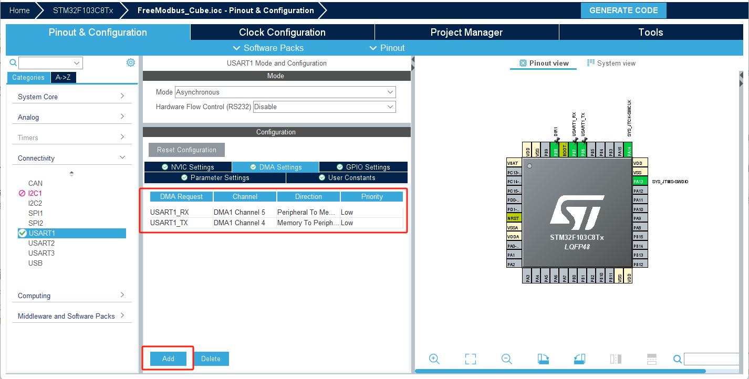Open the User Constants tab

[x=347, y=177]
